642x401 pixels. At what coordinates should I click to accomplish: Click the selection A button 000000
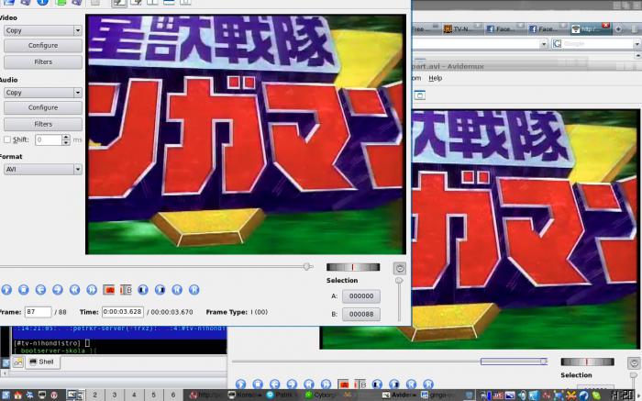point(361,296)
